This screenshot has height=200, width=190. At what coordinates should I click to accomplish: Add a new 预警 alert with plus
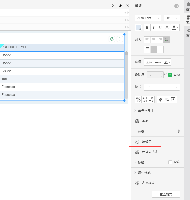tap(178, 131)
